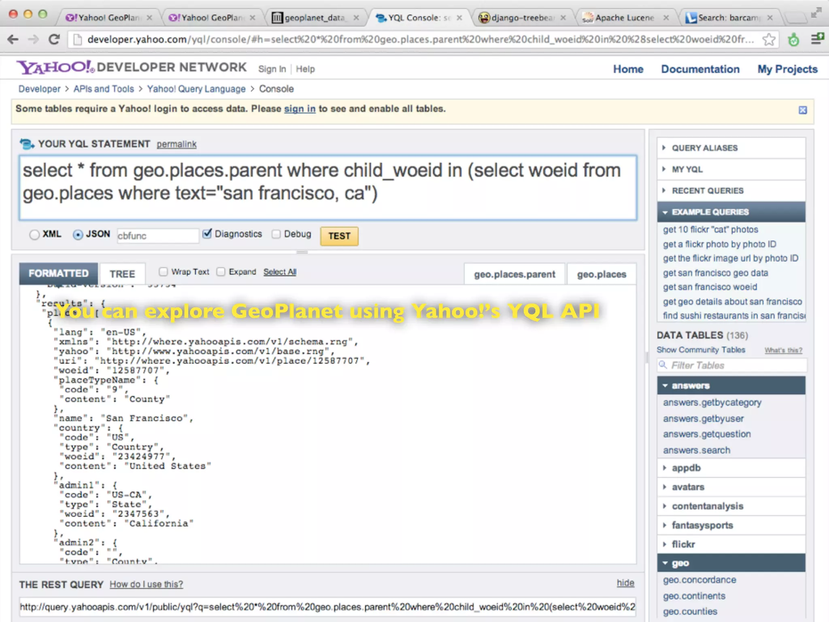Collapse the Example Queries section
Viewport: 829px width, 622px height.
pyautogui.click(x=731, y=212)
